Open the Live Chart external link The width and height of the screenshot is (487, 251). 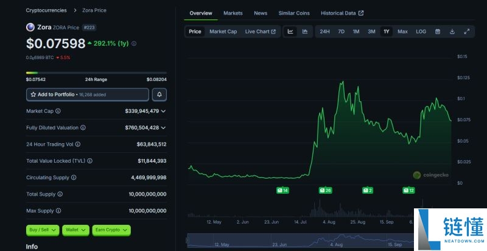tap(261, 32)
